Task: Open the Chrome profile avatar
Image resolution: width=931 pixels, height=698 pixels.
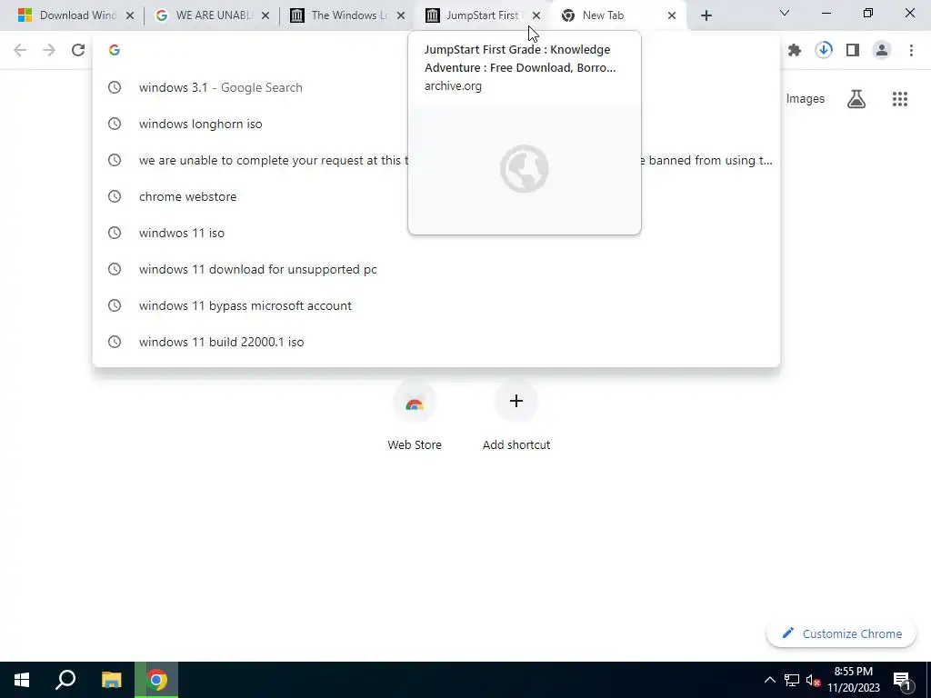Action: pyautogui.click(x=882, y=50)
